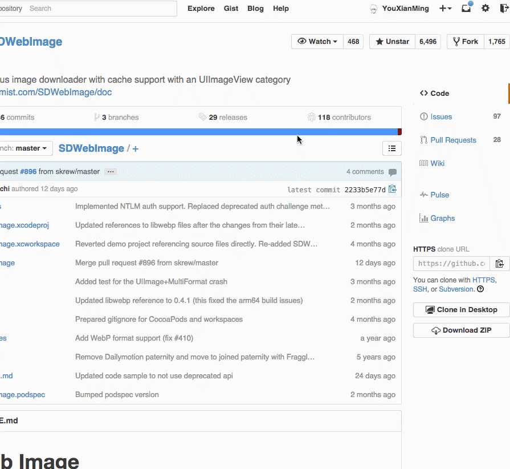This screenshot has height=469, width=510.
Task: Copy latest commit SHA clipboard icon
Action: 393,189
